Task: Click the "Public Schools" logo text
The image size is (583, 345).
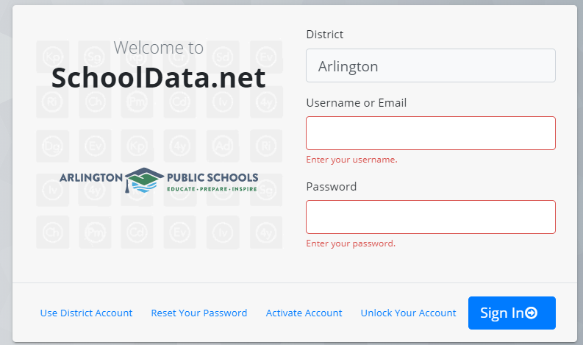Action: [x=212, y=177]
